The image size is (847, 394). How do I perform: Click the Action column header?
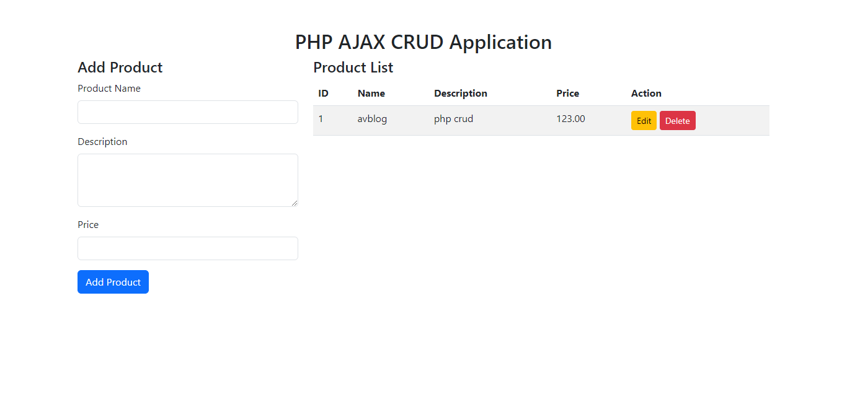click(x=646, y=94)
